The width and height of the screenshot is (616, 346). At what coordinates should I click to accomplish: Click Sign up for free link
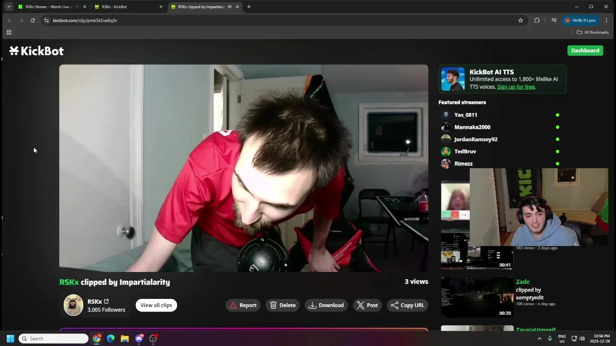tap(516, 87)
